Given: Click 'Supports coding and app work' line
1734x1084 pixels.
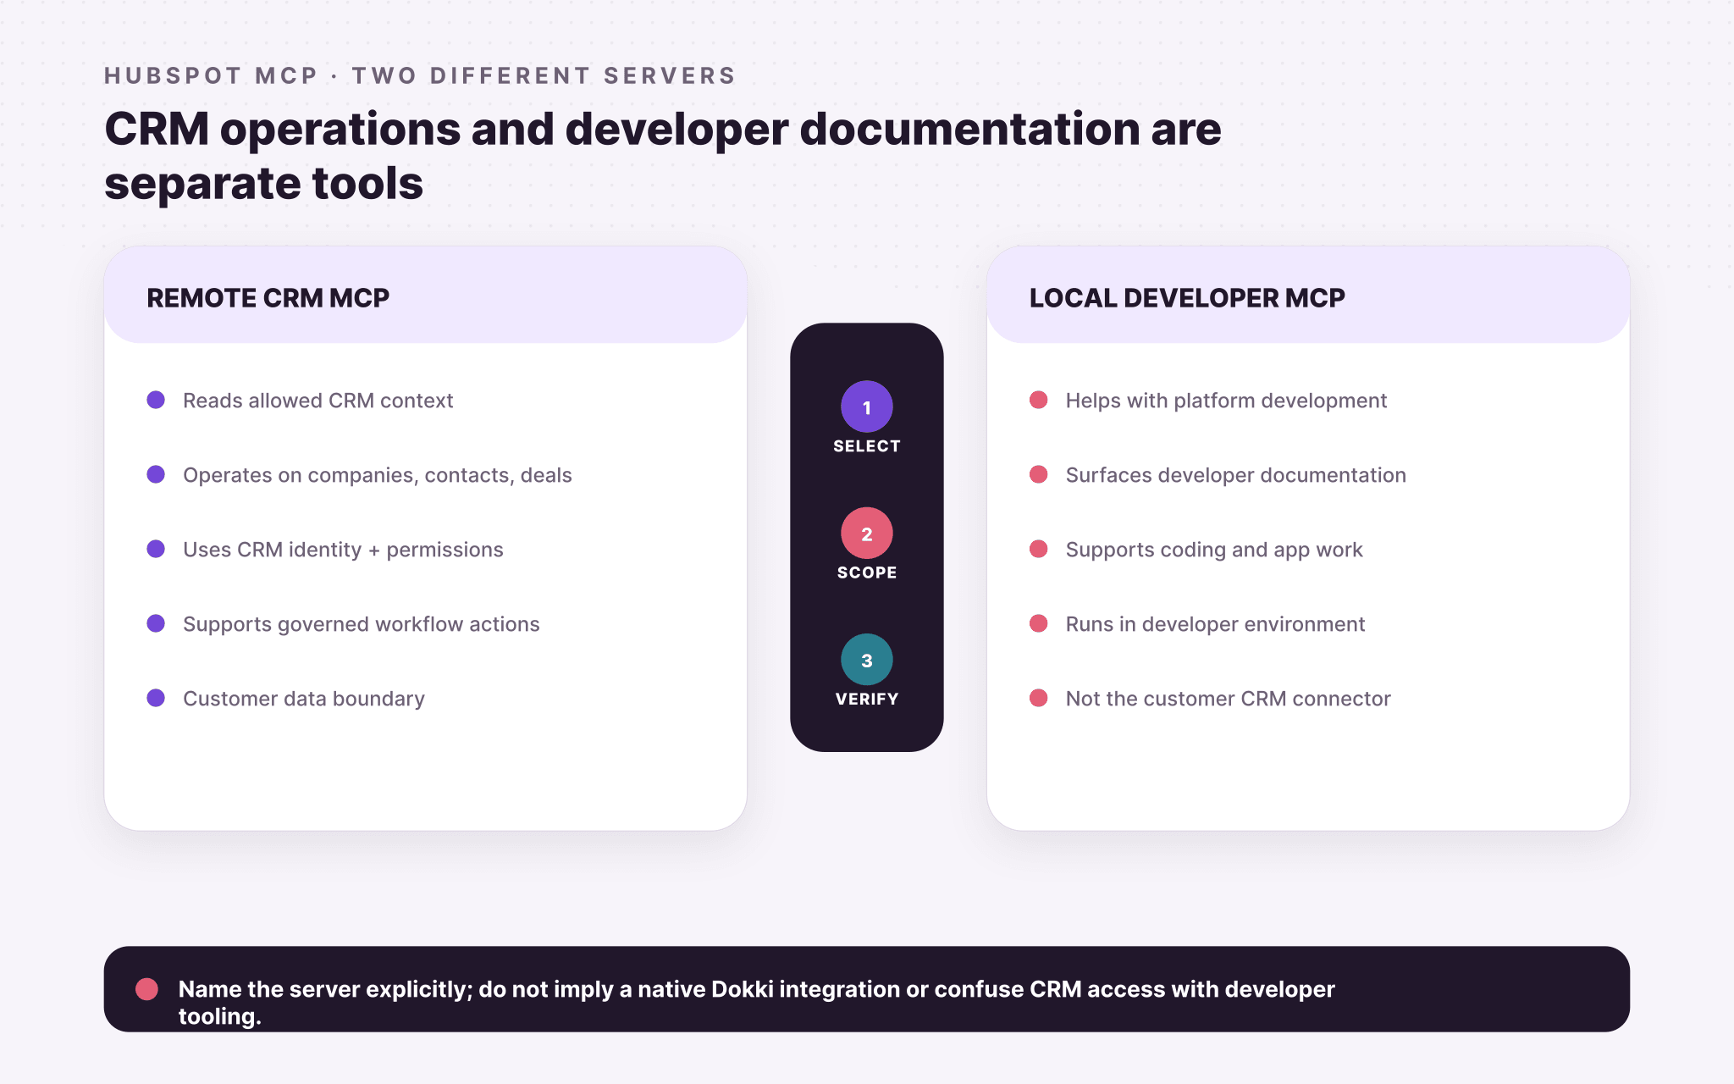Looking at the screenshot, I should (1214, 550).
